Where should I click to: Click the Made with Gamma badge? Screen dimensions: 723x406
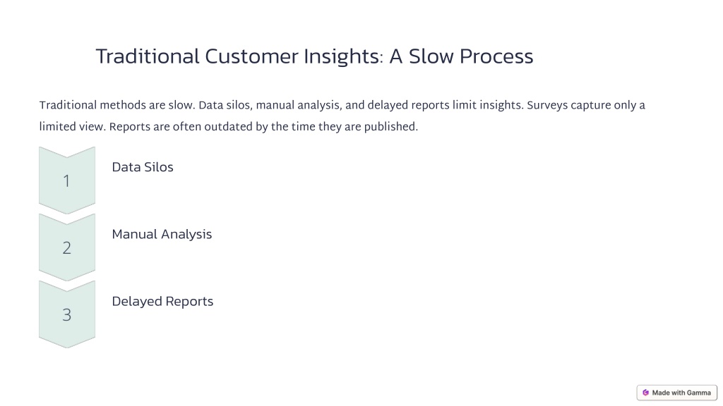tap(677, 393)
